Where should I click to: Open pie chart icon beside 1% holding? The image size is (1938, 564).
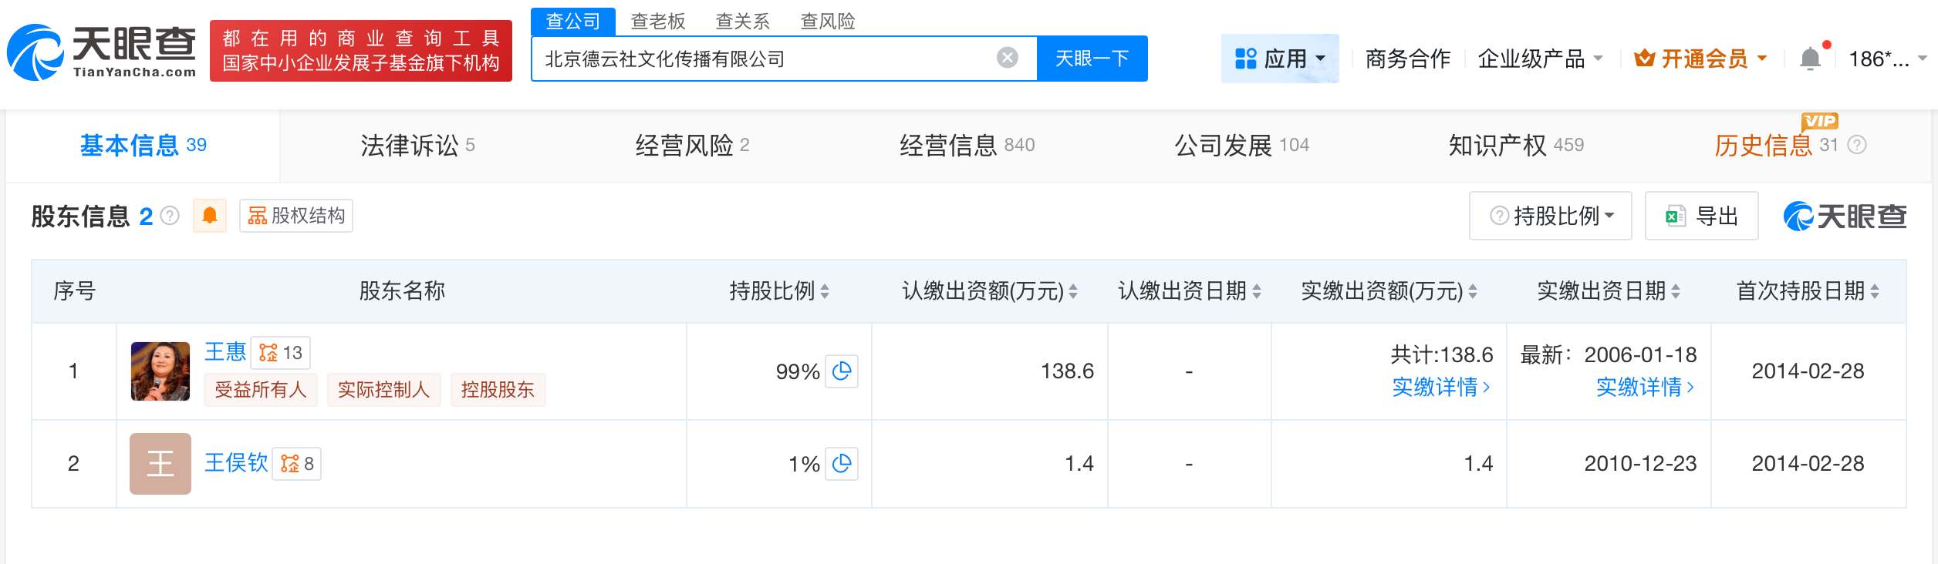[x=842, y=464]
